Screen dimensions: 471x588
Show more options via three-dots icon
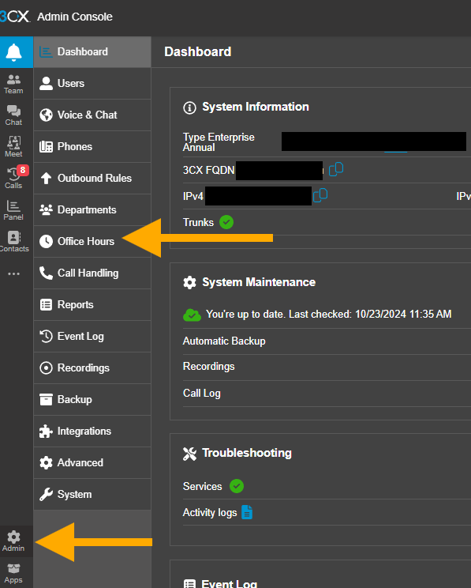coord(14,273)
